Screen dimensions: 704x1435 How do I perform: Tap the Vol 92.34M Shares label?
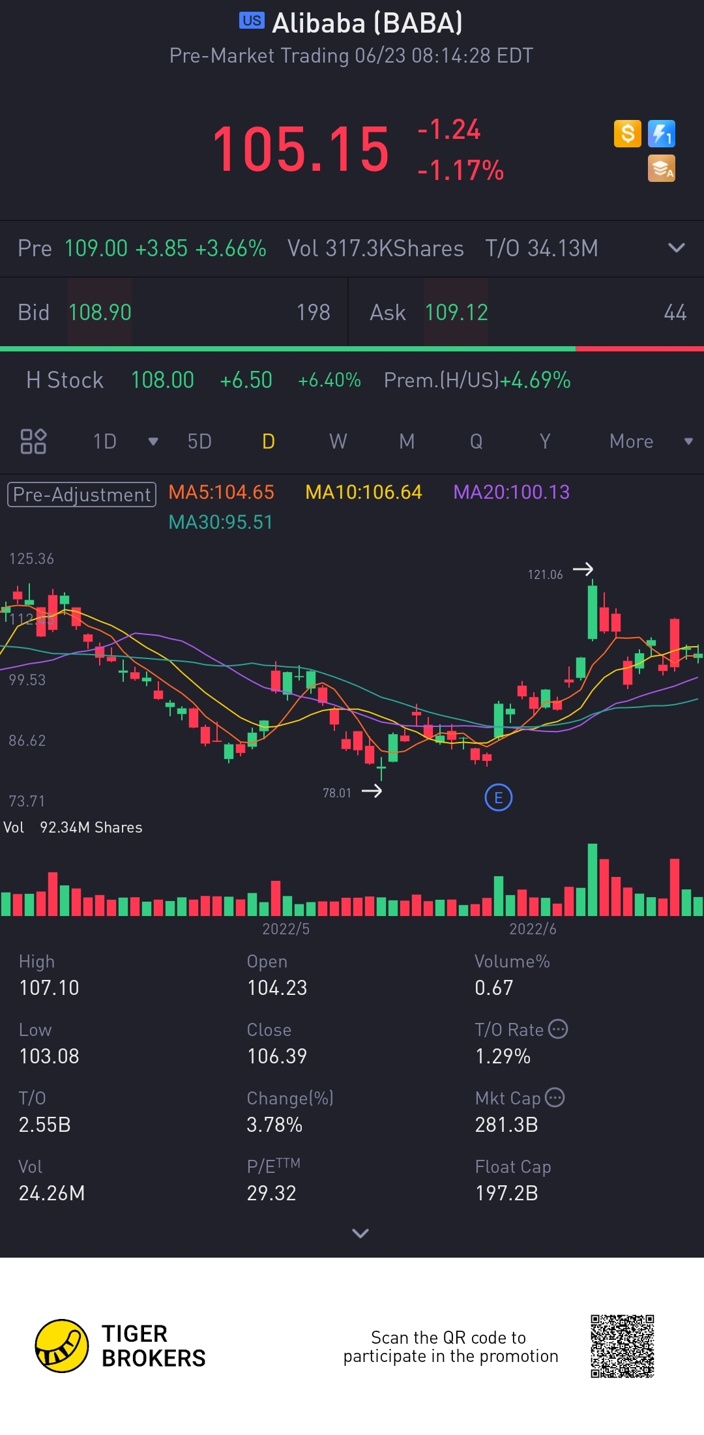(x=73, y=827)
